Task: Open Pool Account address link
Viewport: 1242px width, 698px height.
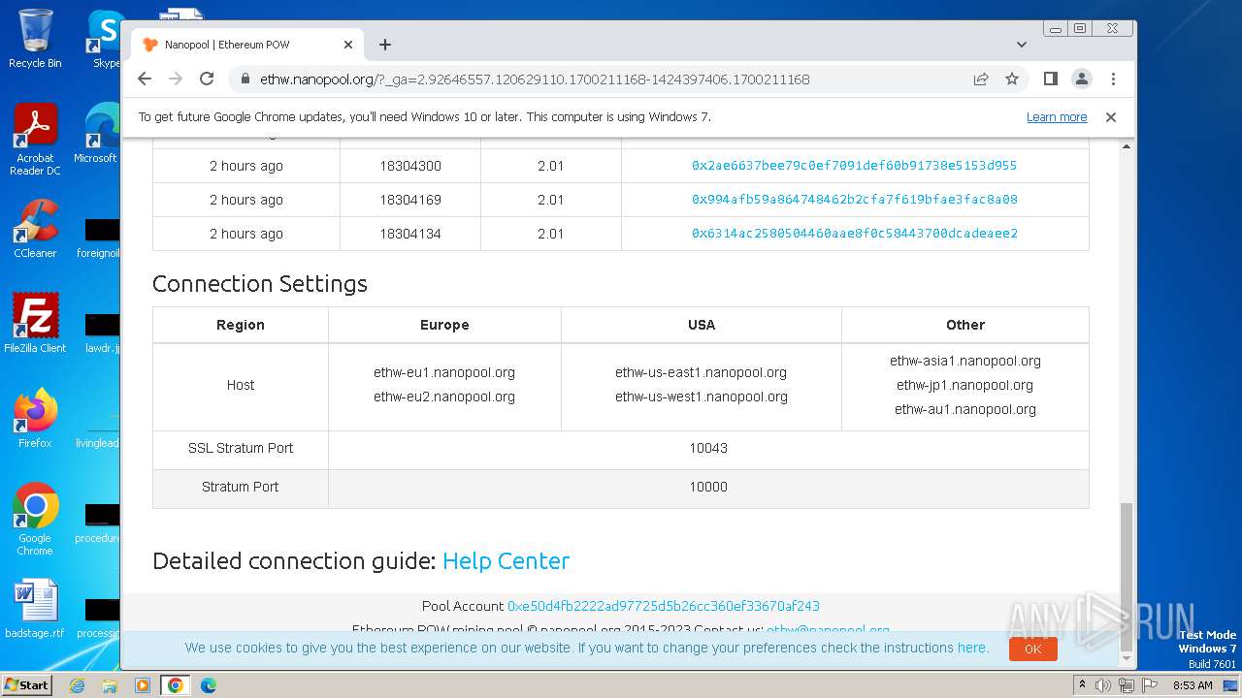Action: tap(664, 606)
